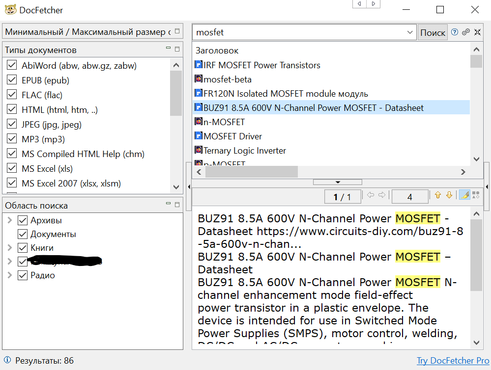Maximize the search scope panel
491x370 pixels.
(177, 205)
